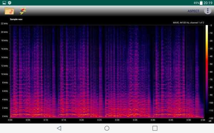Viewport: 214px width, 133px height.
Task: Tap battery icon in status bar
Action: click(x=201, y=3)
